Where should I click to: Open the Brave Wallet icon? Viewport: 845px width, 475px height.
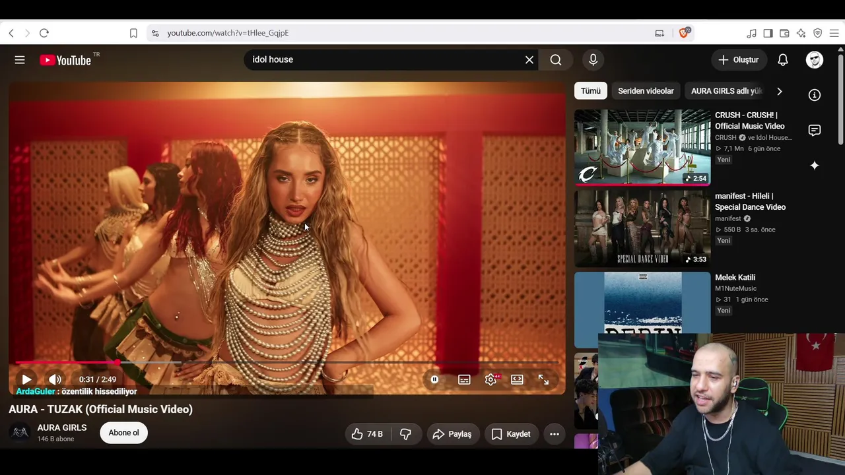(784, 33)
